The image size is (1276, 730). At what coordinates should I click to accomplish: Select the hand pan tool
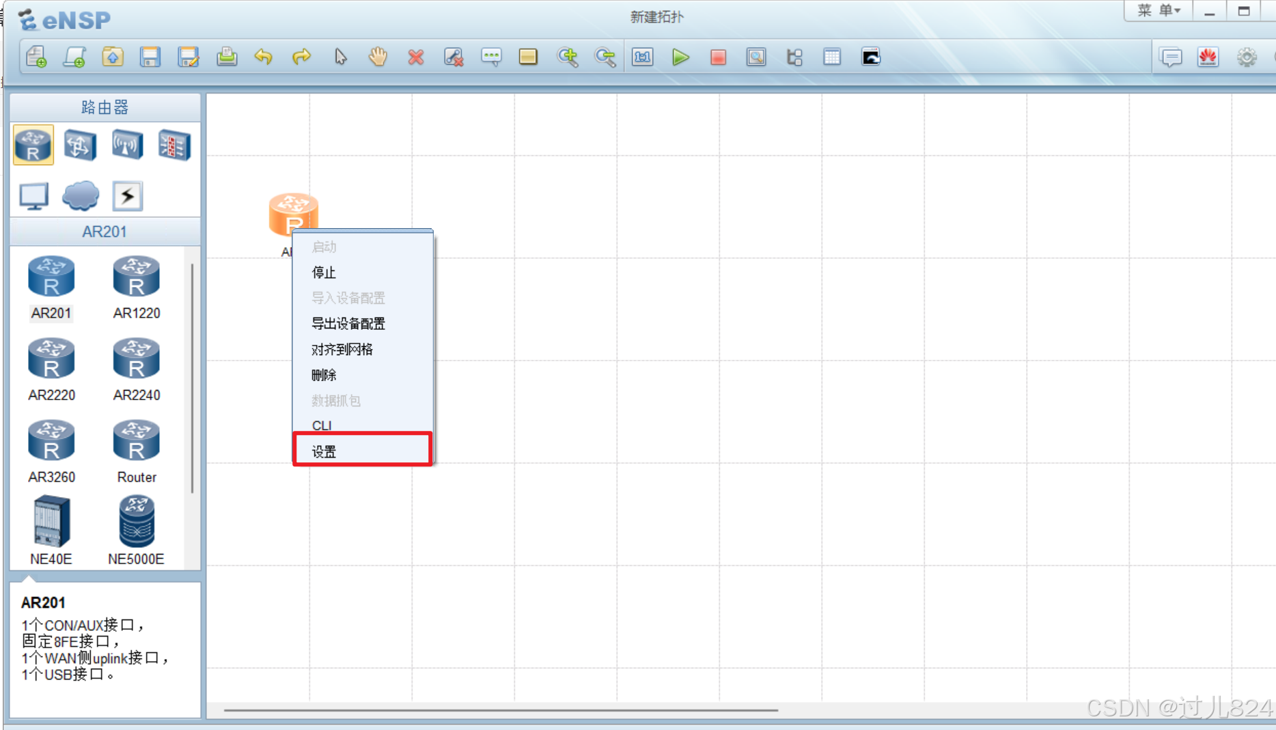pyautogui.click(x=378, y=57)
